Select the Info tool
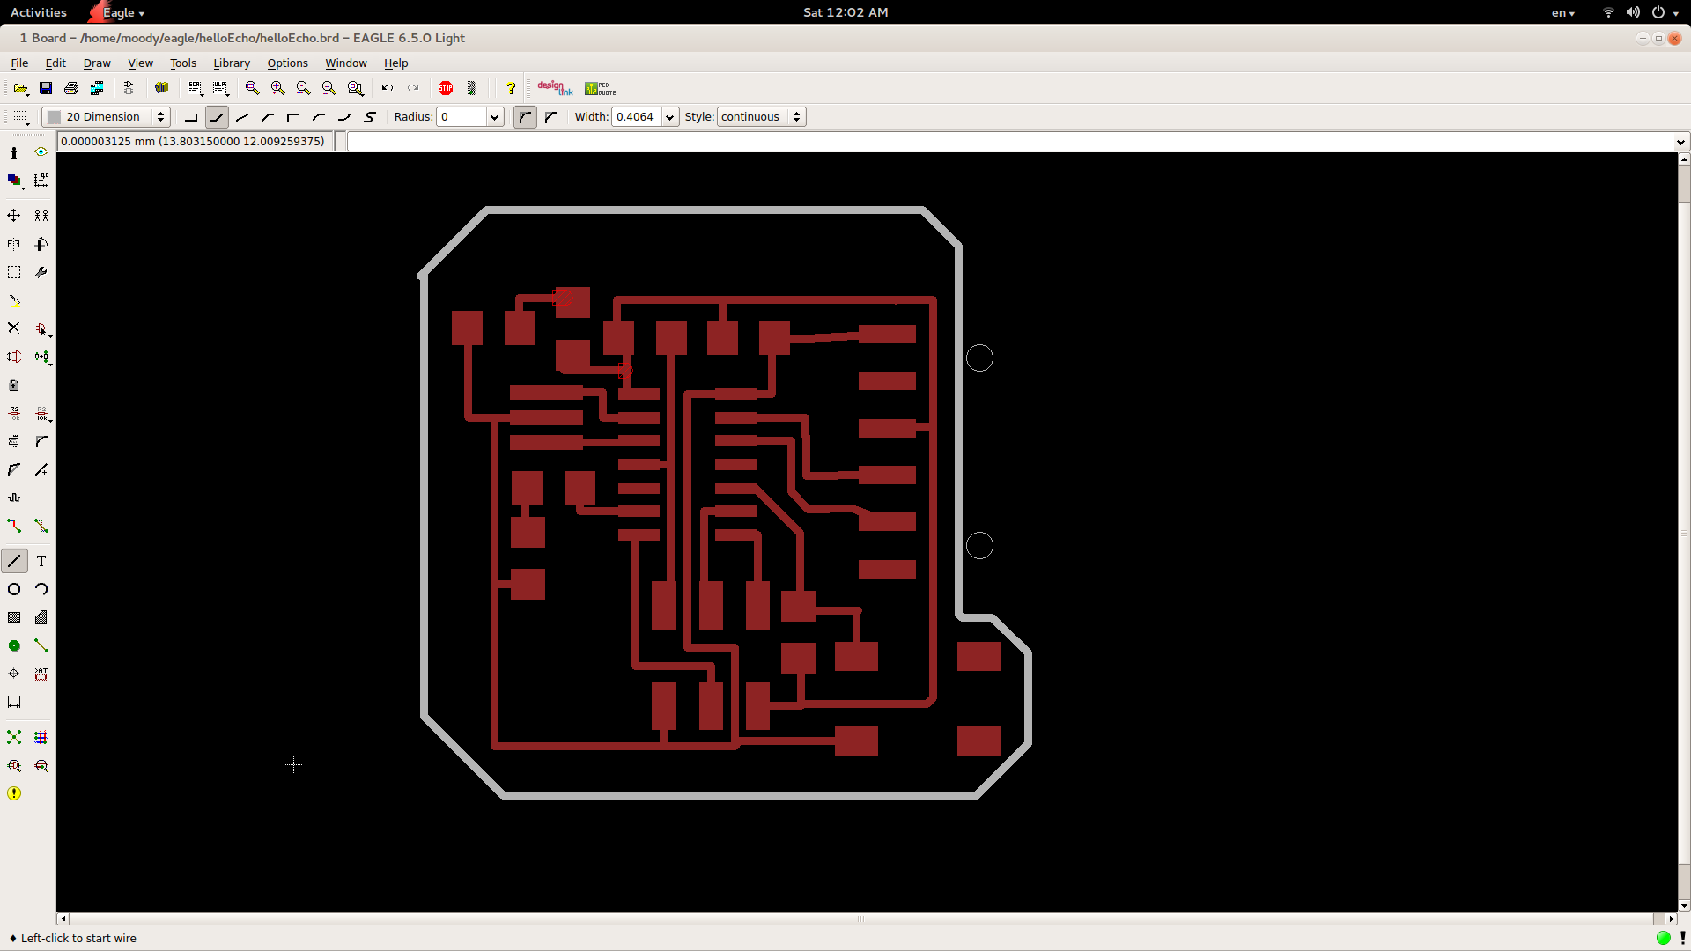Screen dimensions: 1691x951 [14, 152]
